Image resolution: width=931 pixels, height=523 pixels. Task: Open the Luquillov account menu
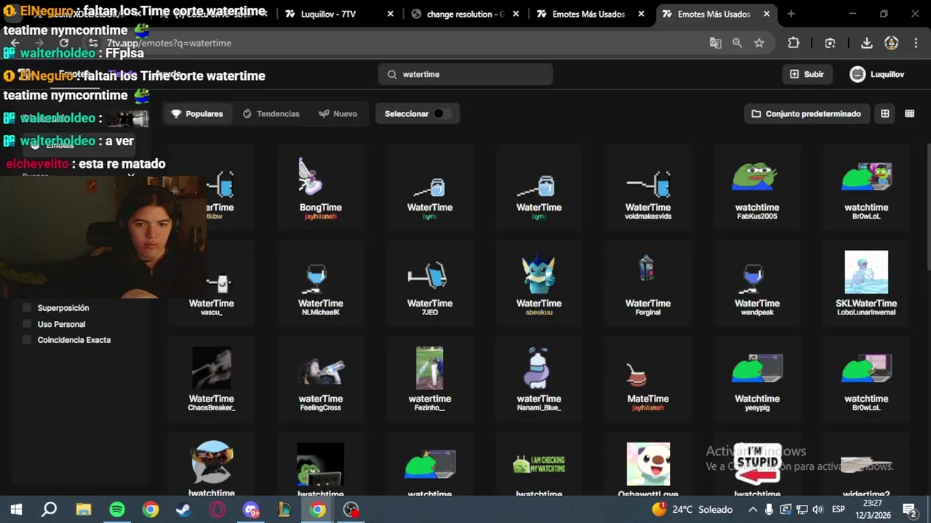tap(877, 74)
